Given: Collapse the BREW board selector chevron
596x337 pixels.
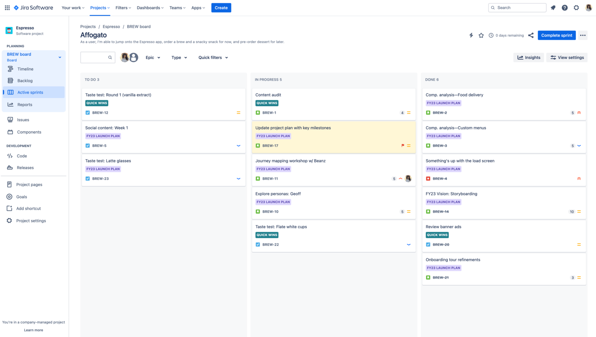Looking at the screenshot, I should click(x=60, y=57).
